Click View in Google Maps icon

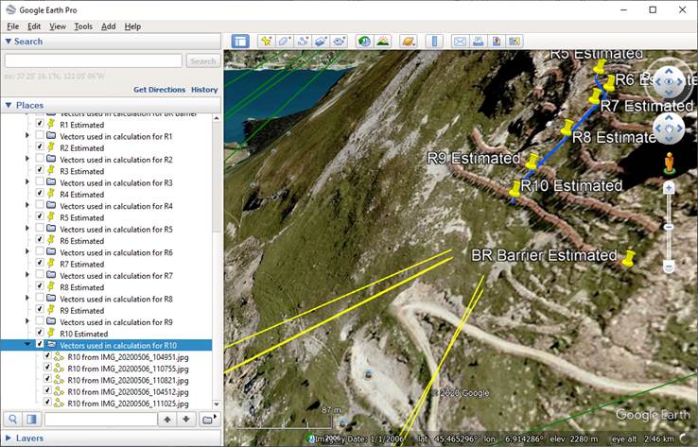515,42
